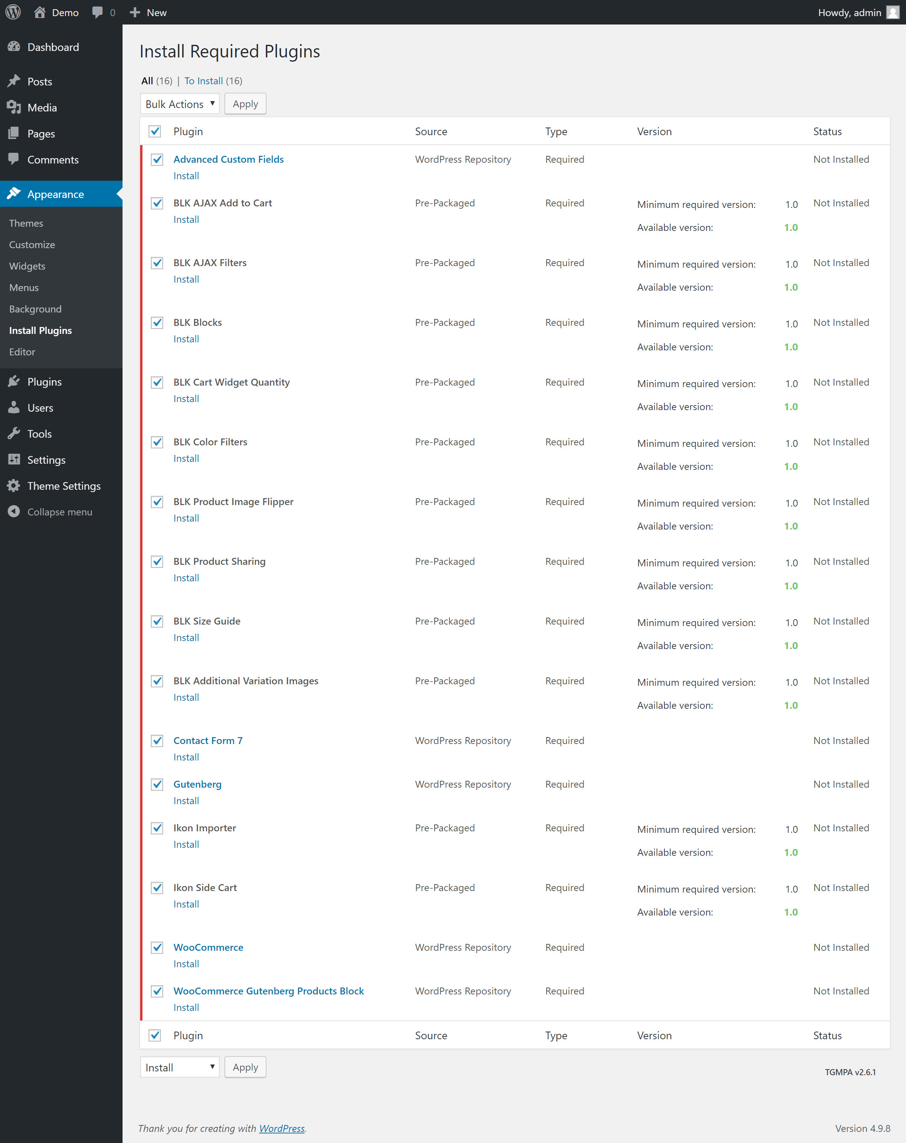Open the Widgets submenu item
This screenshot has height=1143, width=906.
[27, 266]
